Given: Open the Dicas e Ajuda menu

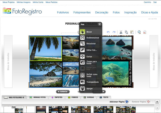Looking at the screenshot, I should coord(149,12).
